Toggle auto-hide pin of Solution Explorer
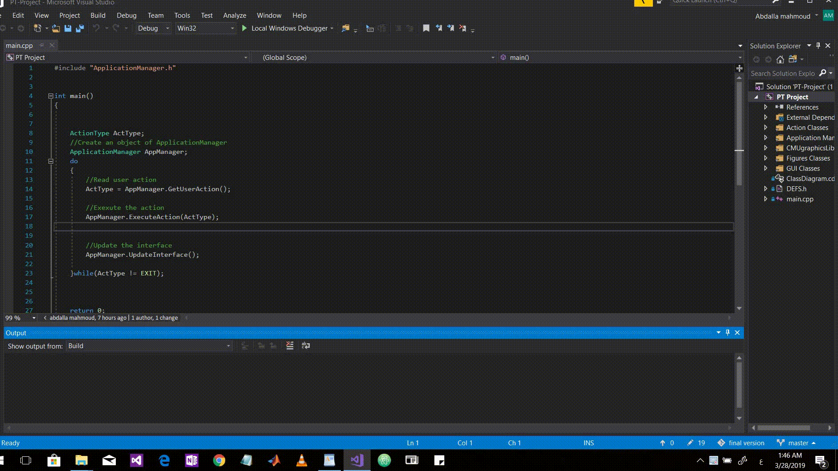Viewport: 838px width, 471px height. point(818,46)
